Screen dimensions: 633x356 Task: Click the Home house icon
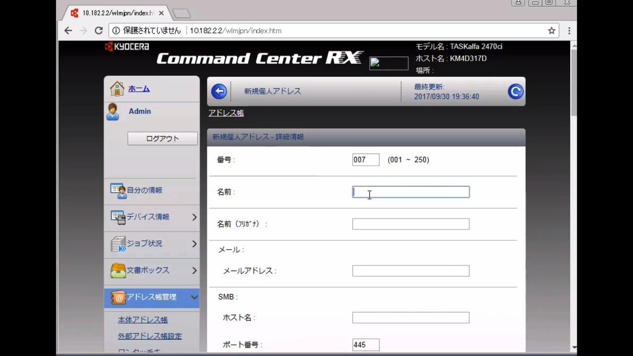pos(117,89)
